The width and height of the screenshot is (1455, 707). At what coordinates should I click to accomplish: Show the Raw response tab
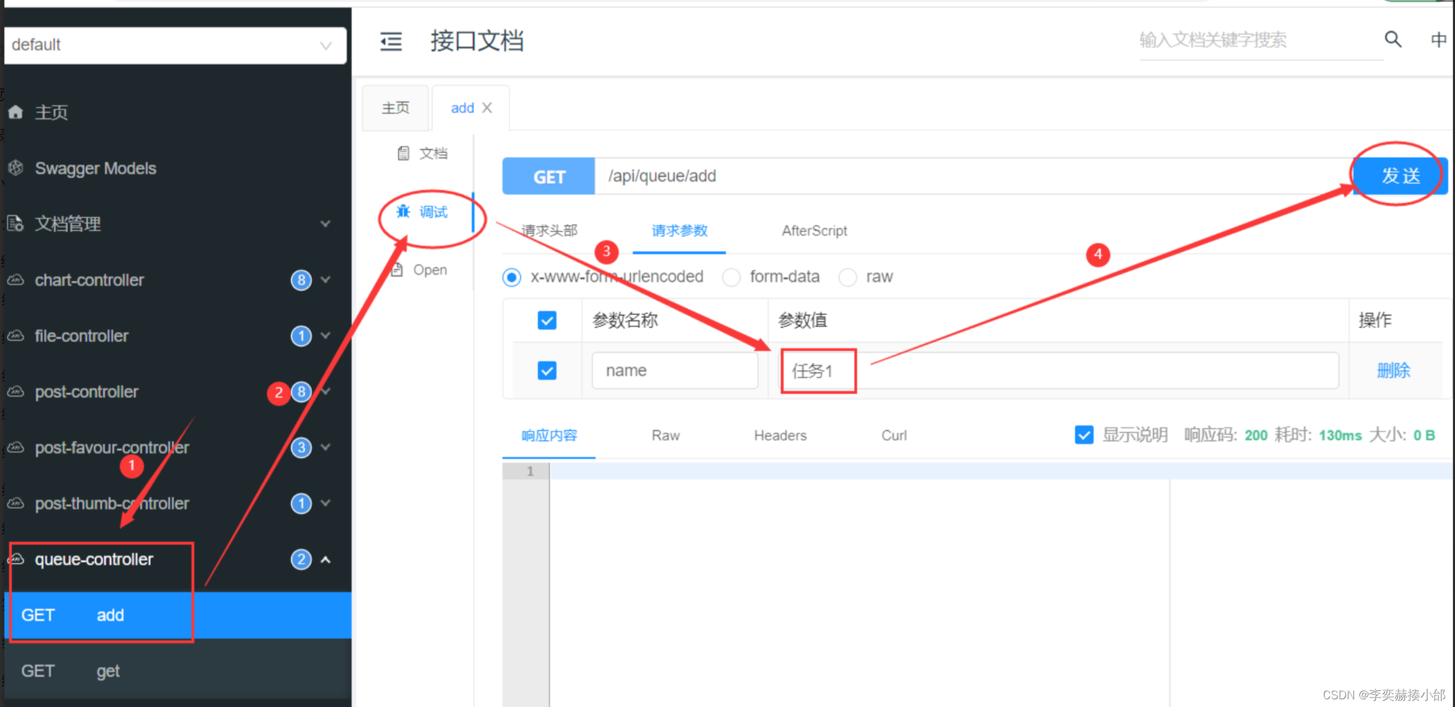pos(666,436)
